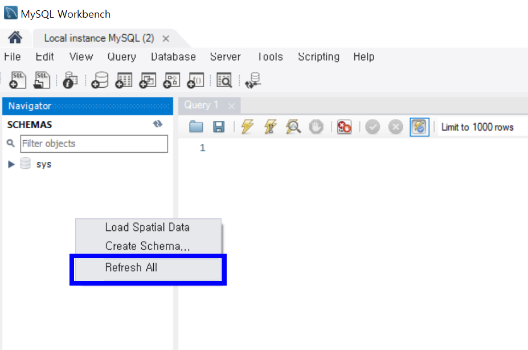Stop the running query icon
Viewport: 528px width, 350px height.
(316, 127)
